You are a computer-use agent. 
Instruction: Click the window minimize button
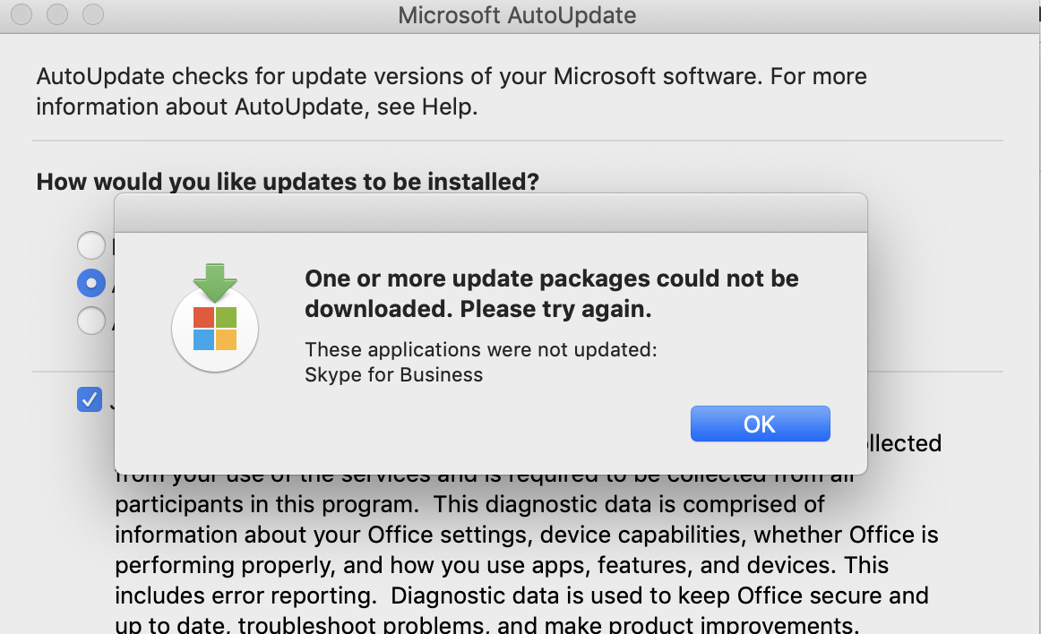tap(57, 14)
